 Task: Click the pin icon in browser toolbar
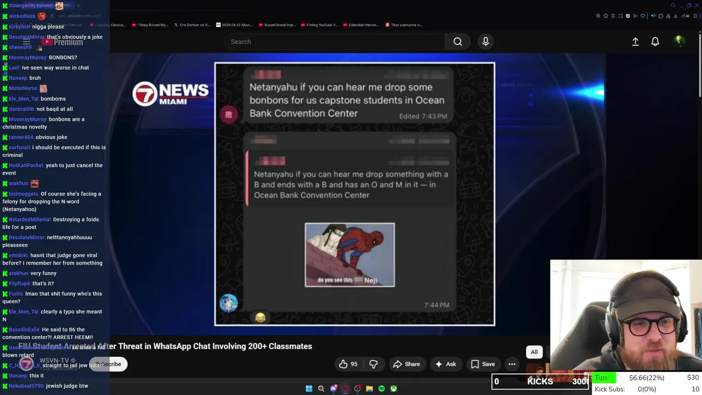pos(613,16)
